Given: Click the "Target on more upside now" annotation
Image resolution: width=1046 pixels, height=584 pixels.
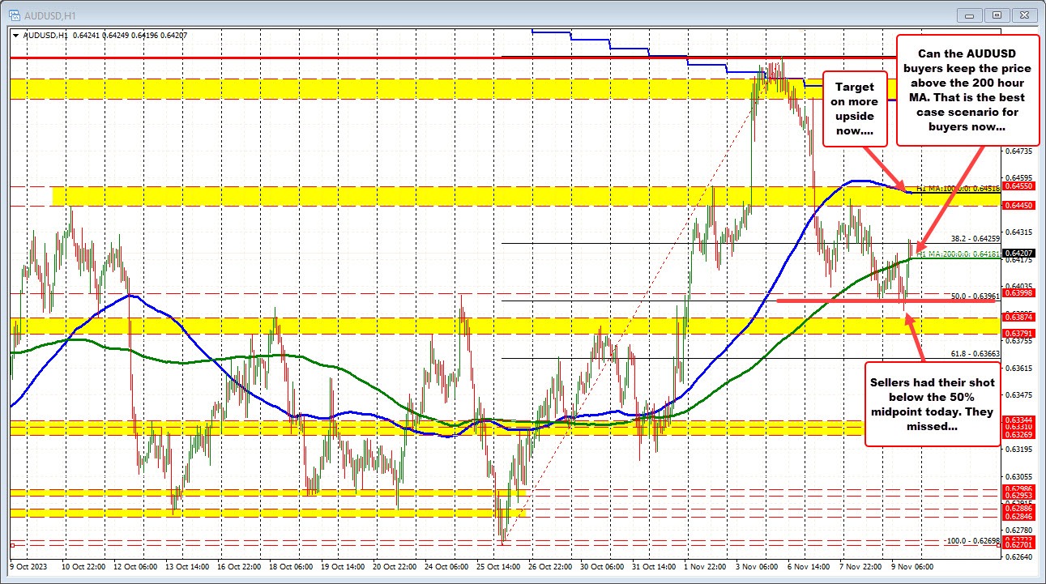Looking at the screenshot, I should tap(854, 106).
